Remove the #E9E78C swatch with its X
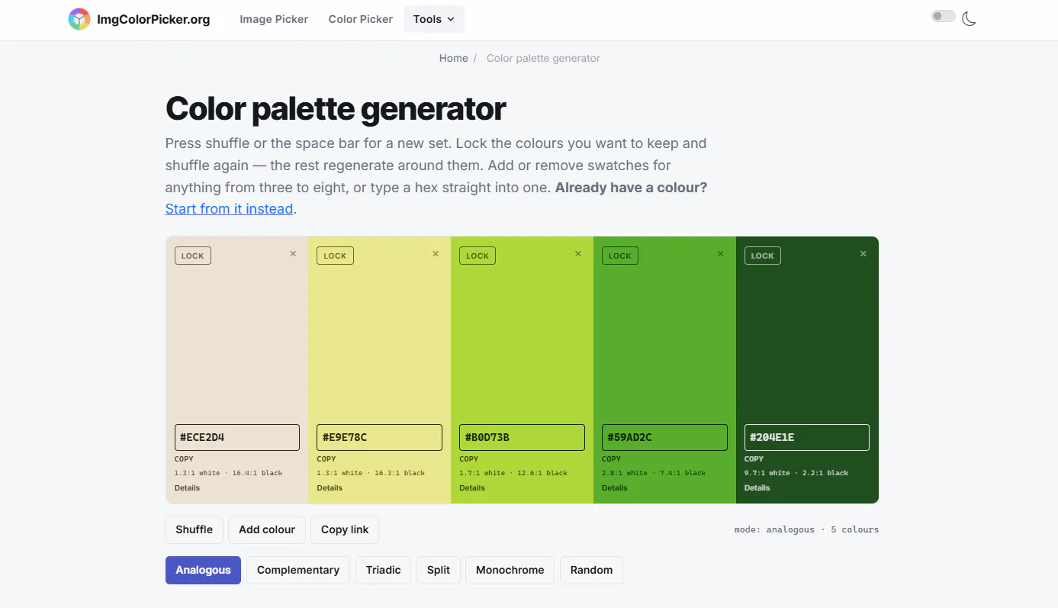The width and height of the screenshot is (1058, 608). (436, 254)
